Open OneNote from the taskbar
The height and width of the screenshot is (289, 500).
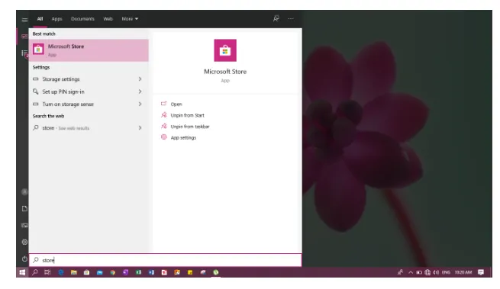click(x=125, y=272)
